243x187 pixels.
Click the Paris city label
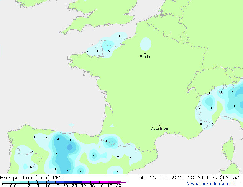(x=145, y=57)
